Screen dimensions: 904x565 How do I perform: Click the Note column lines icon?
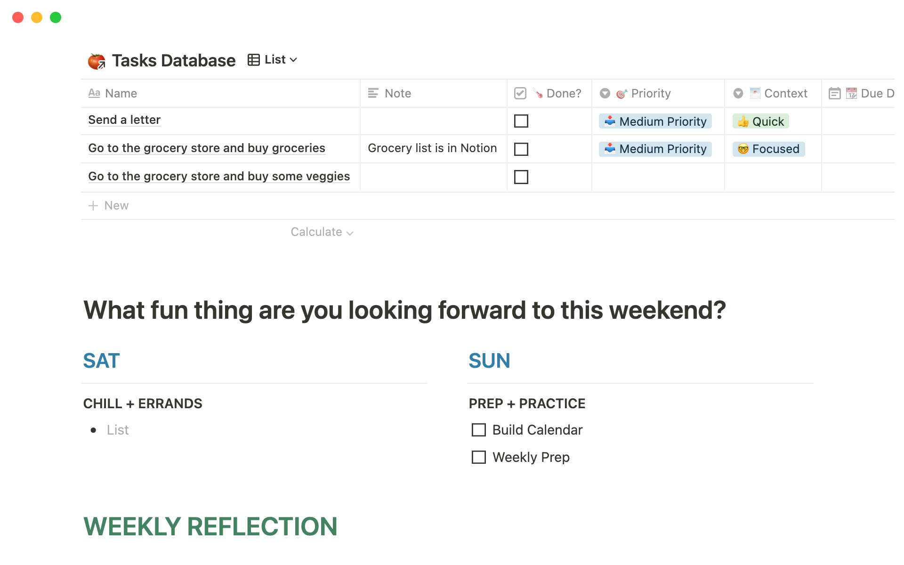(x=373, y=93)
